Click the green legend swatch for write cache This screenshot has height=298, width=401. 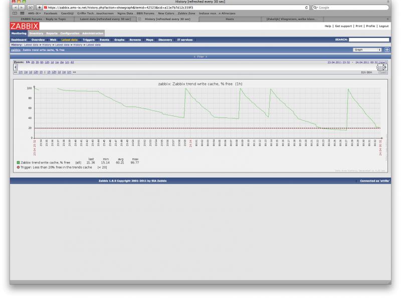(19, 162)
